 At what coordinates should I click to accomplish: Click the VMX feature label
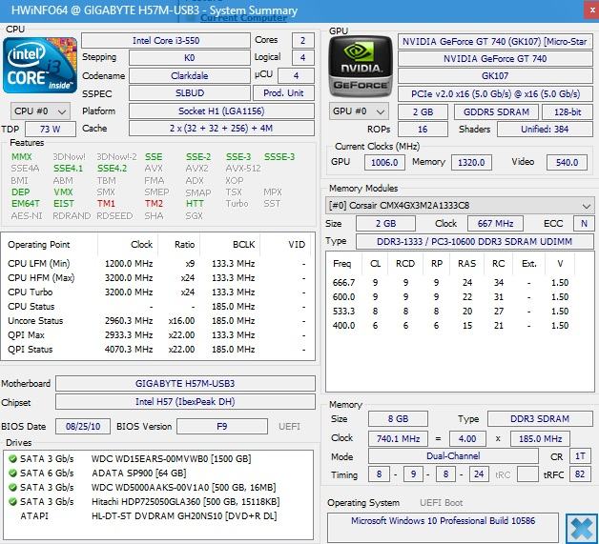click(63, 191)
